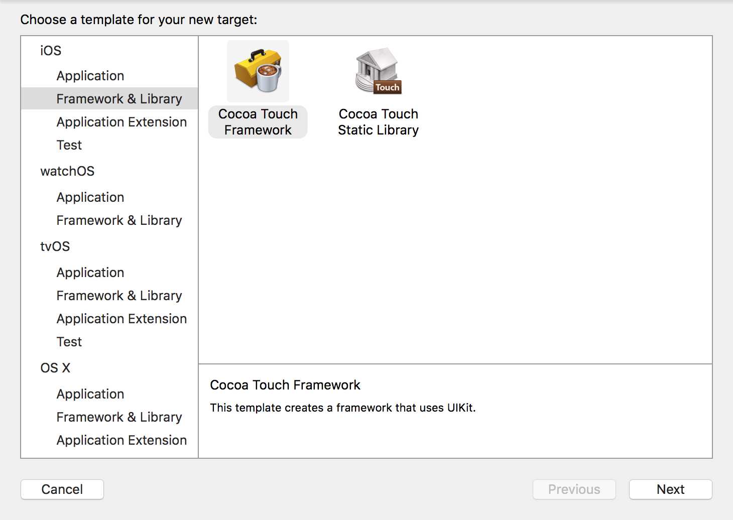Image resolution: width=733 pixels, height=520 pixels.
Task: Click the disabled Previous button
Action: pyautogui.click(x=574, y=489)
